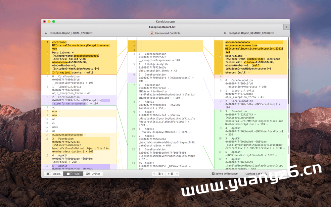Open dropdown right of copy-to-left button
The image size is (331, 207).
[x=177, y=174]
